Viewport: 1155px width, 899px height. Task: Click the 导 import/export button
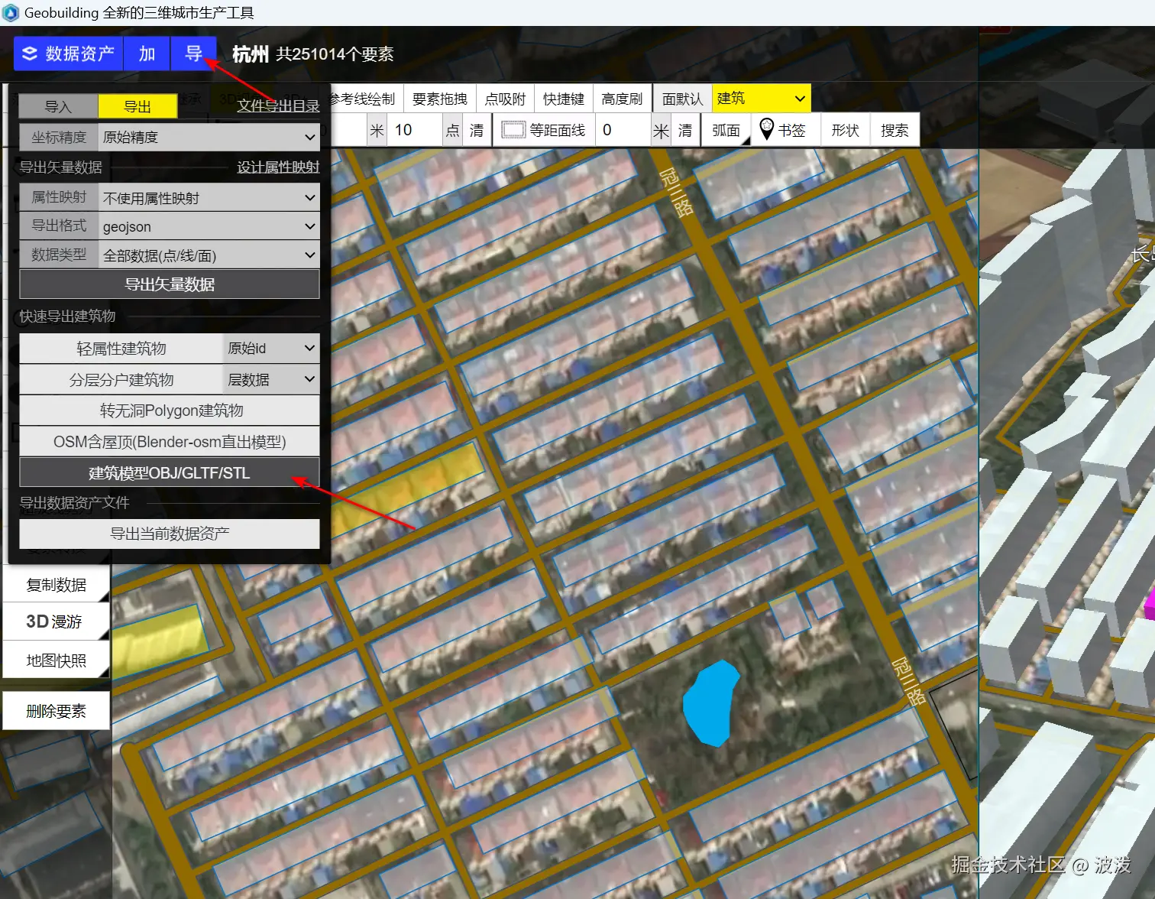tap(193, 54)
